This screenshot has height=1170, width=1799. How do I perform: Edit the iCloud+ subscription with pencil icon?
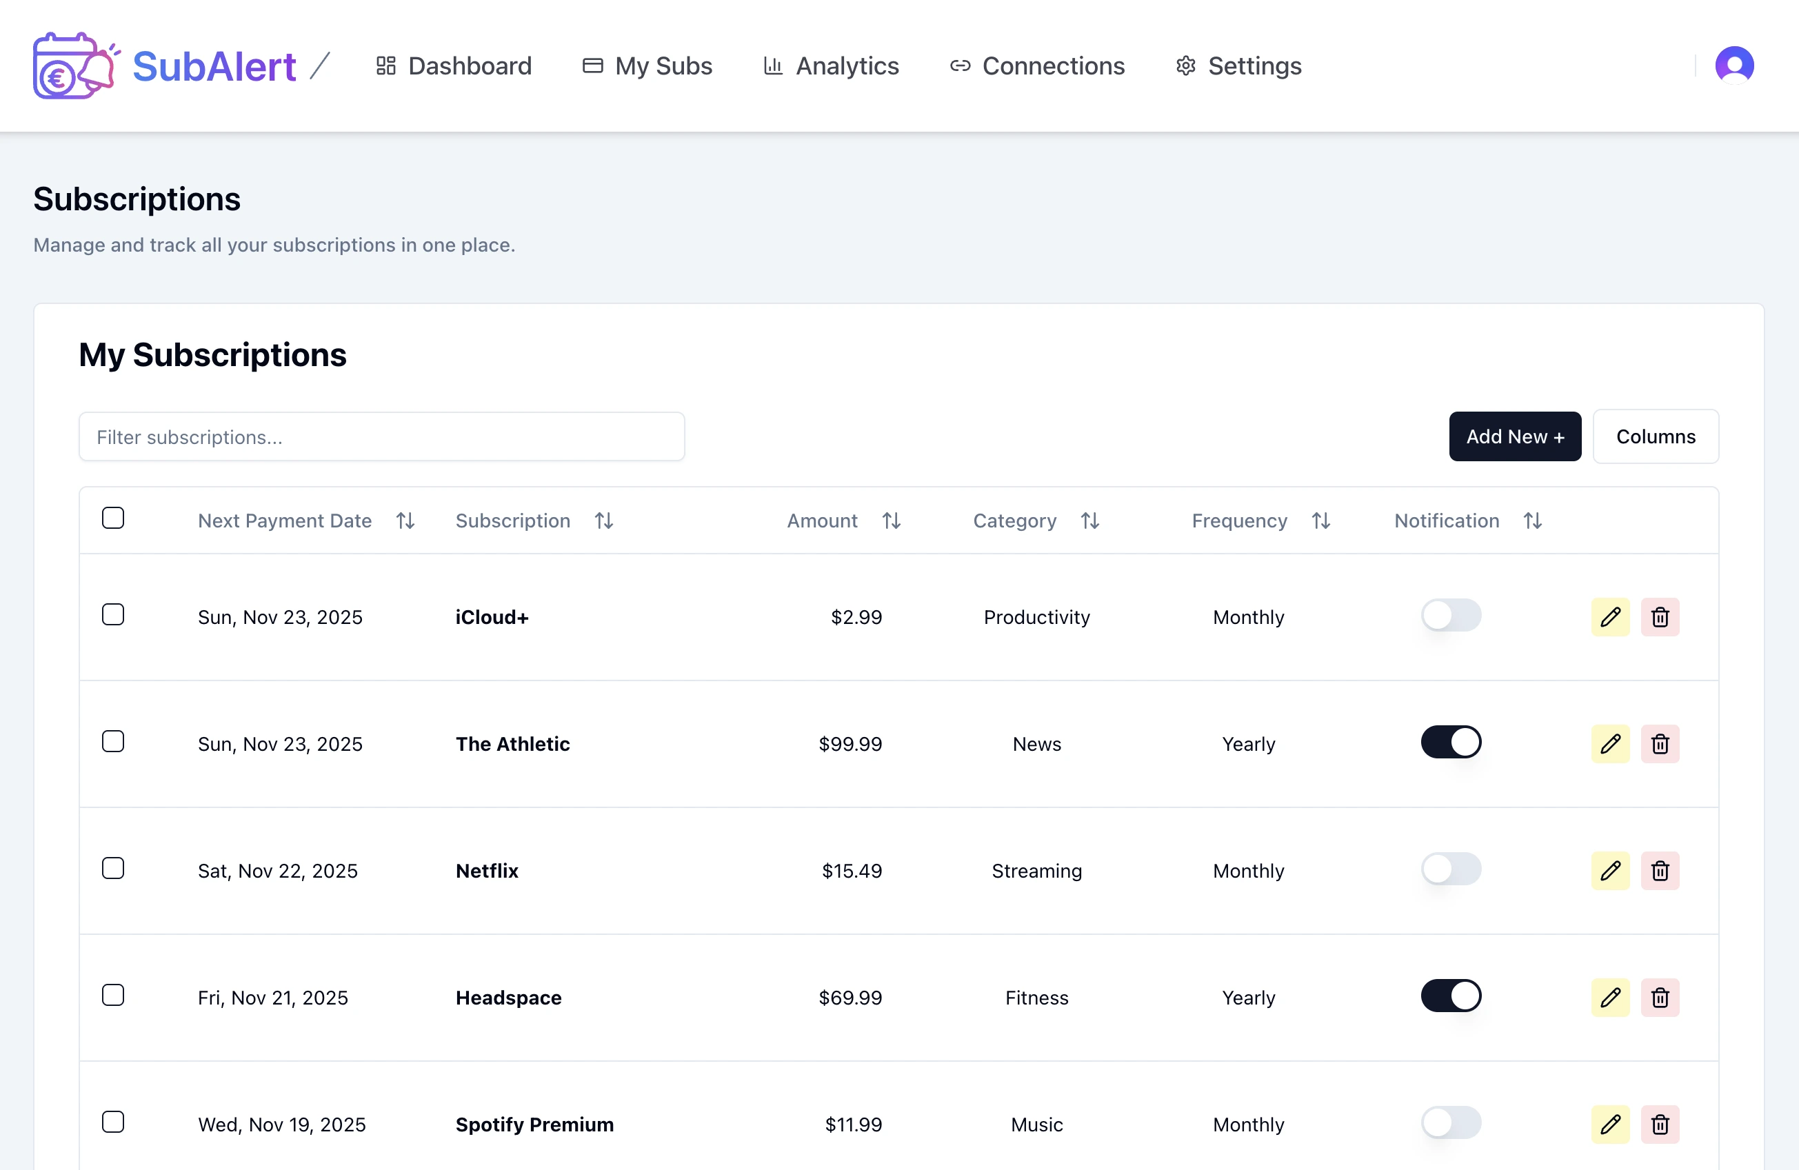tap(1610, 617)
